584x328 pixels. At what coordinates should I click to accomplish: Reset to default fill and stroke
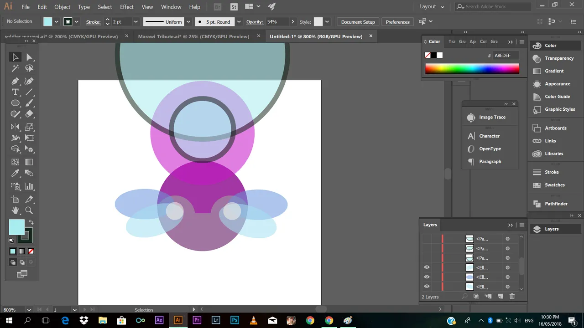(x=11, y=240)
